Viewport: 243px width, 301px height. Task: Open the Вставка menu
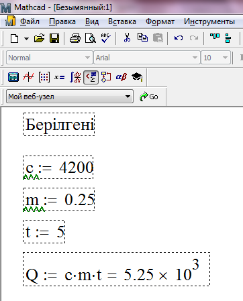pyautogui.click(x=122, y=21)
